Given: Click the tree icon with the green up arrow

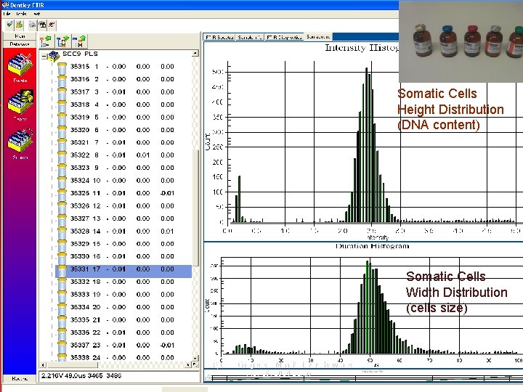Looking at the screenshot, I should pos(79,41).
